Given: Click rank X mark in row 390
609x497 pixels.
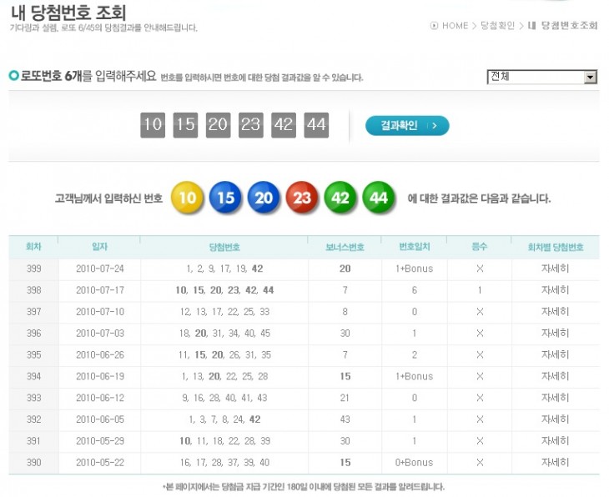Looking at the screenshot, I should pyautogui.click(x=480, y=463).
